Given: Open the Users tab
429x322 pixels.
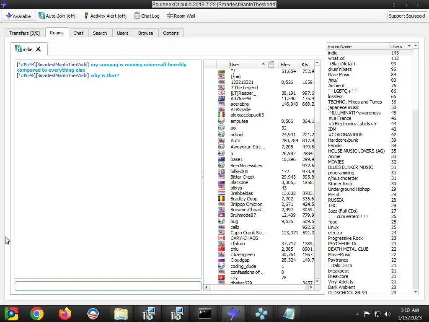Looking at the screenshot, I should pos(122,33).
